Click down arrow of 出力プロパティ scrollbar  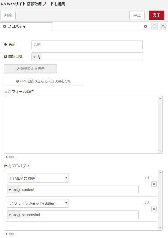(160, 228)
